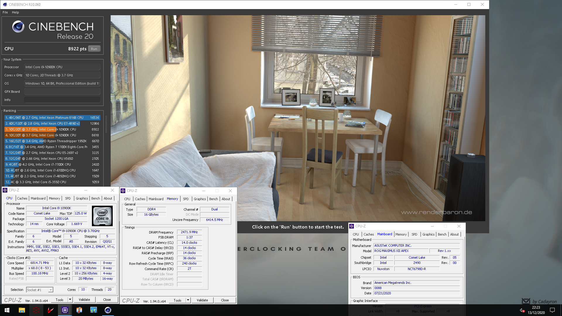Open the Bench tab in the CPU-Z Mainboard window

point(442,234)
